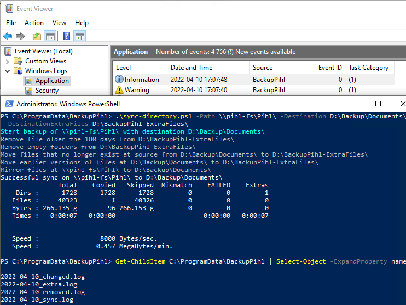Click the Select-Object command text
Image resolution: width=406 pixels, height=305 pixels.
tap(301, 261)
